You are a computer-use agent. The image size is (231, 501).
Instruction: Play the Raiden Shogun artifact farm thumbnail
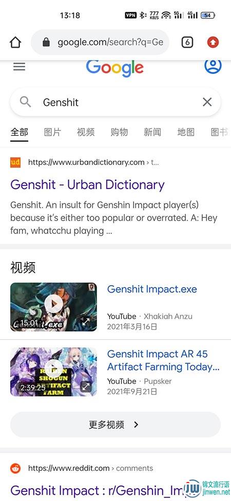pyautogui.click(x=53, y=372)
